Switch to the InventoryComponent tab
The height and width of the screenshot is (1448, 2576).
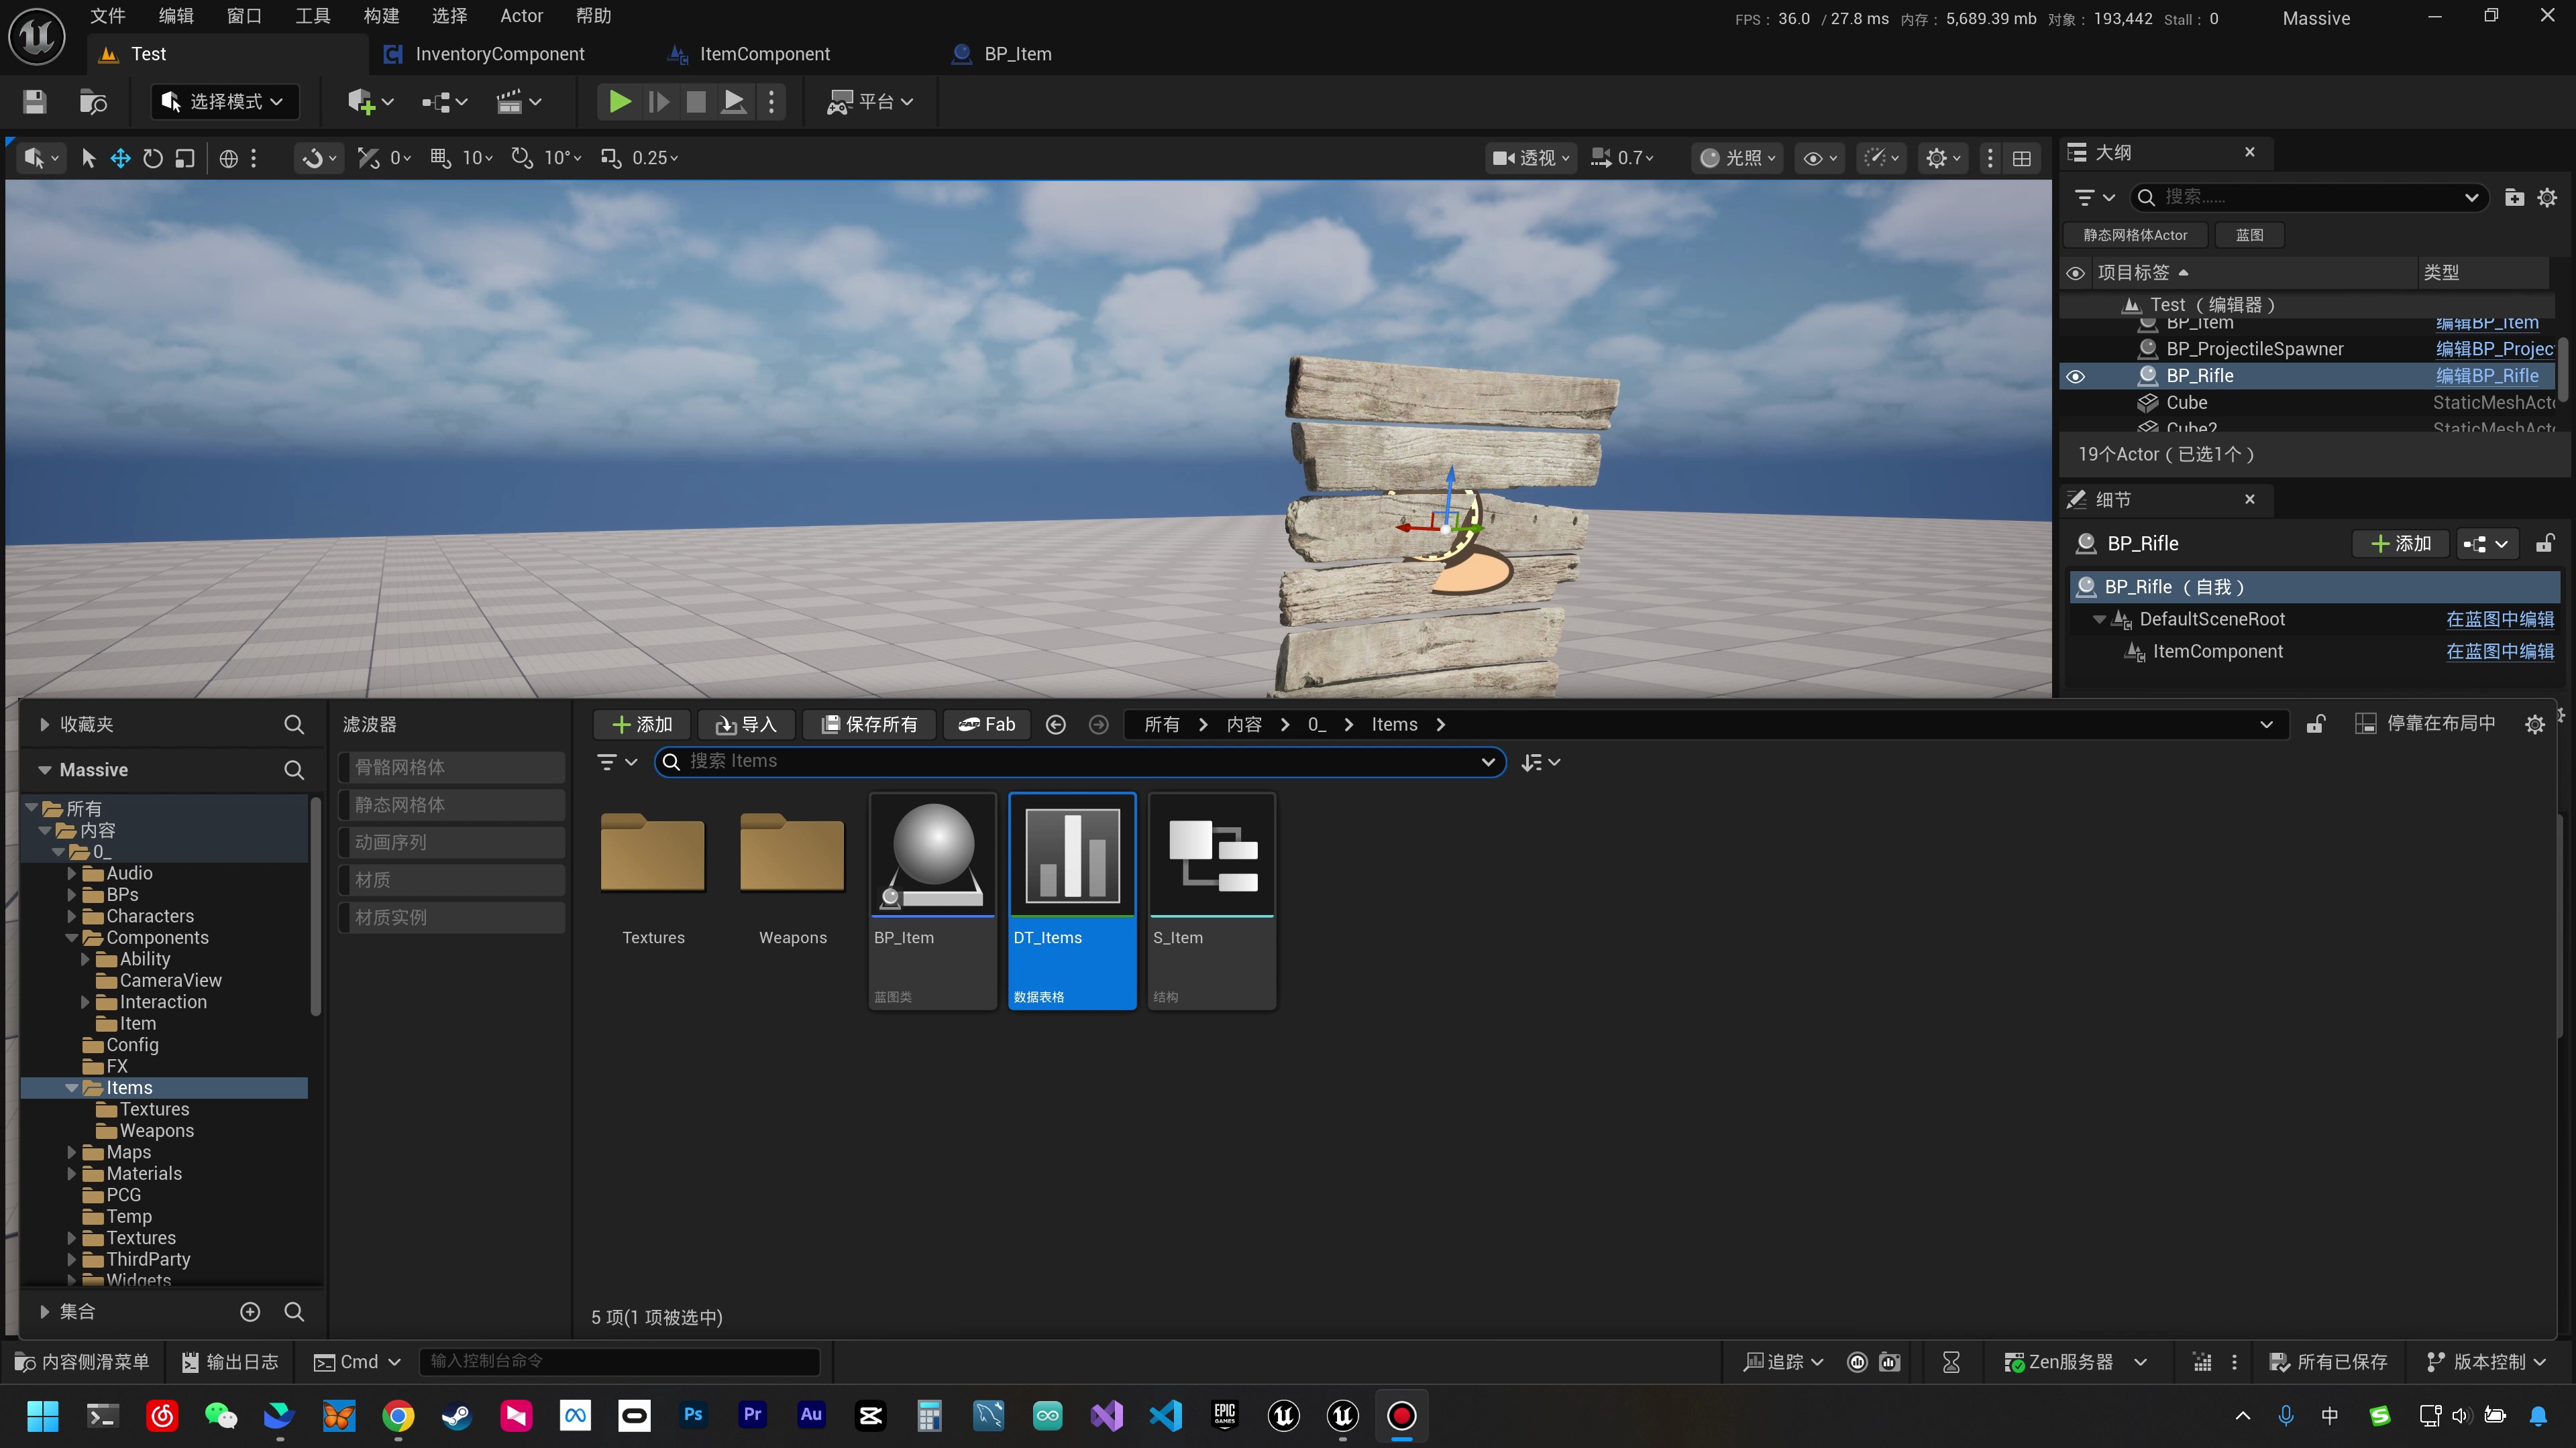tap(500, 54)
